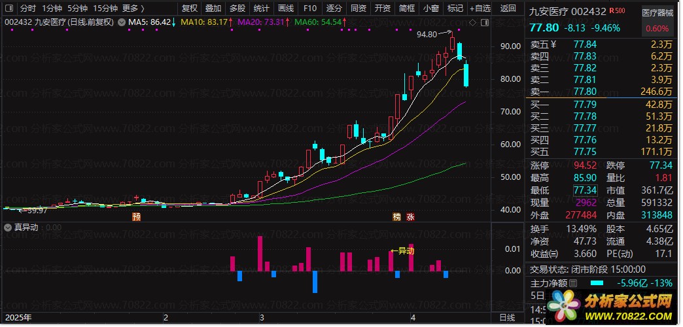Click the 开资 toolbar button
This screenshot has height=327, width=683.
(383, 8)
